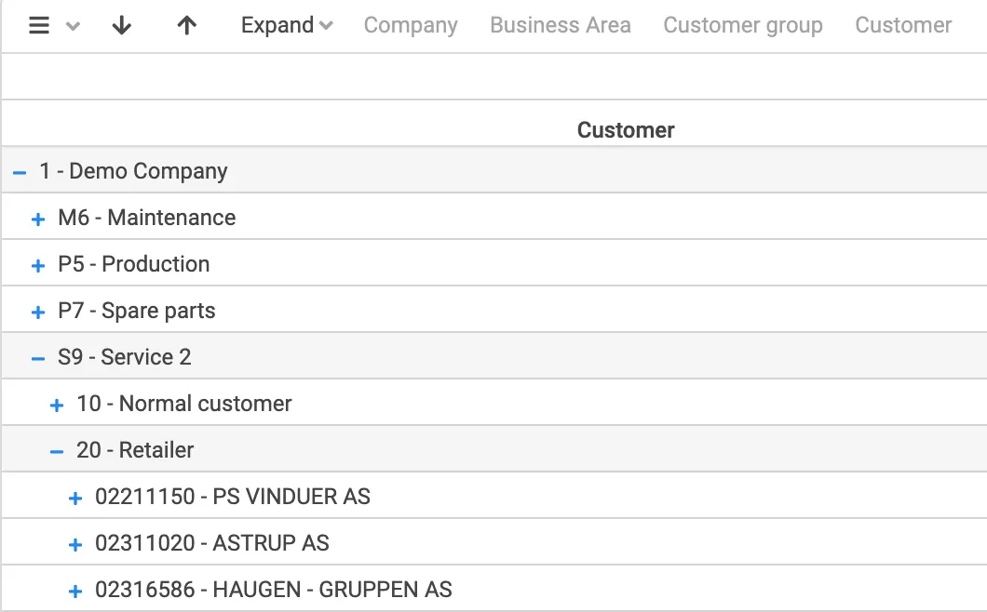Screen dimensions: 987x612
Task: Select the Customer level in toolbar
Action: click(903, 26)
